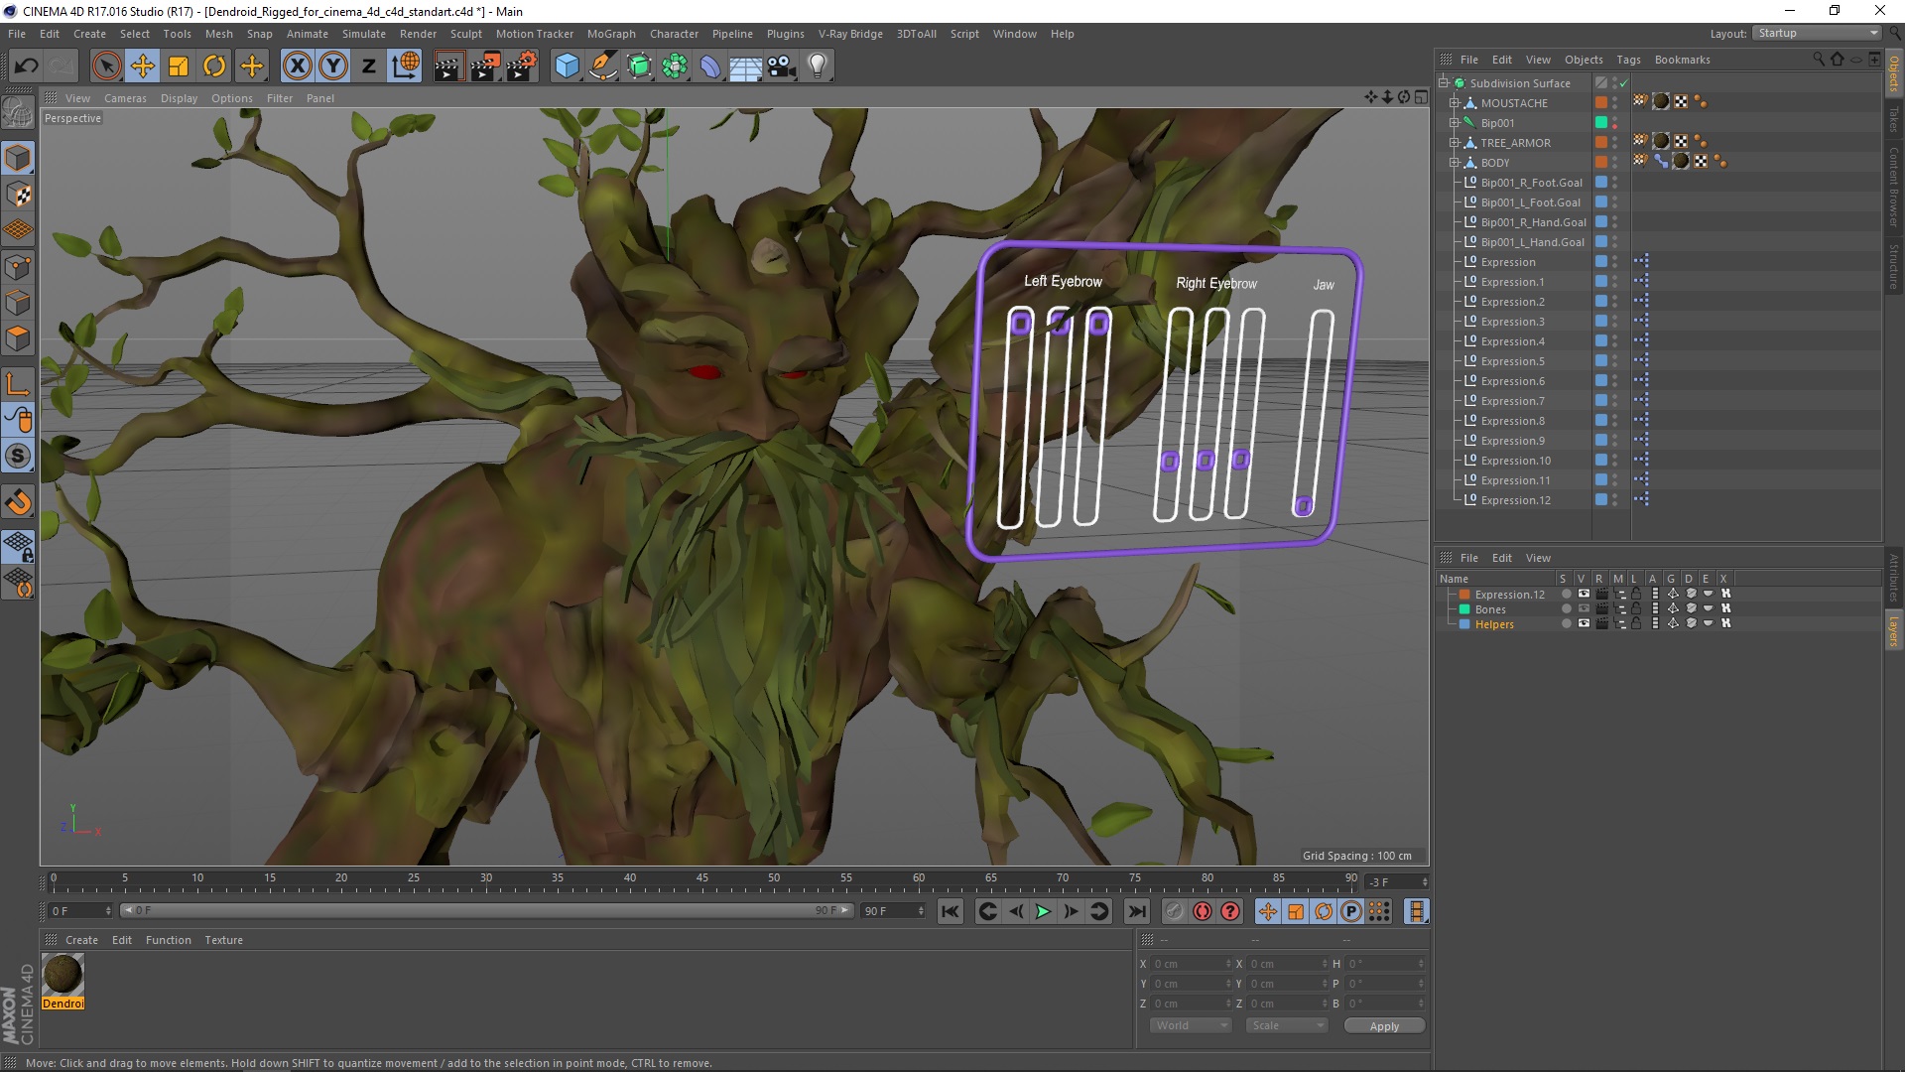Open the World coordinate system dropdown
Screen dimensions: 1905x1072
(1190, 1025)
